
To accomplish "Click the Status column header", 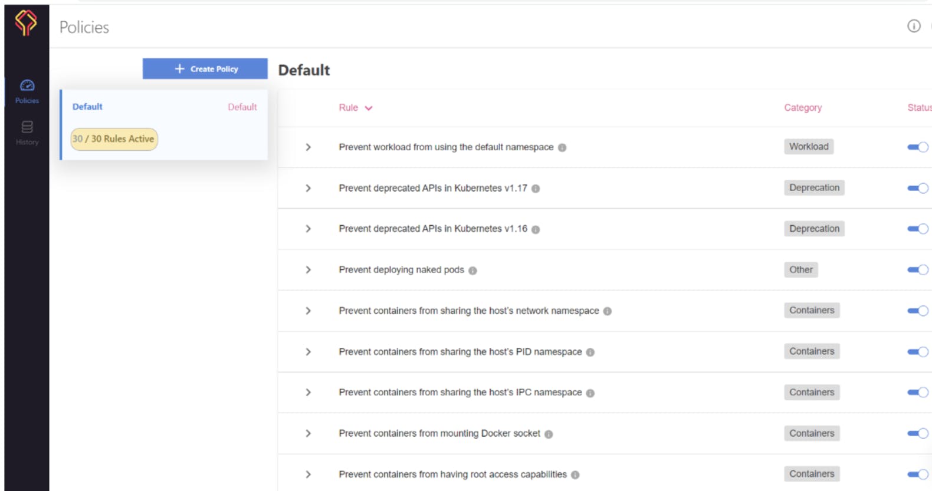I will pos(920,108).
